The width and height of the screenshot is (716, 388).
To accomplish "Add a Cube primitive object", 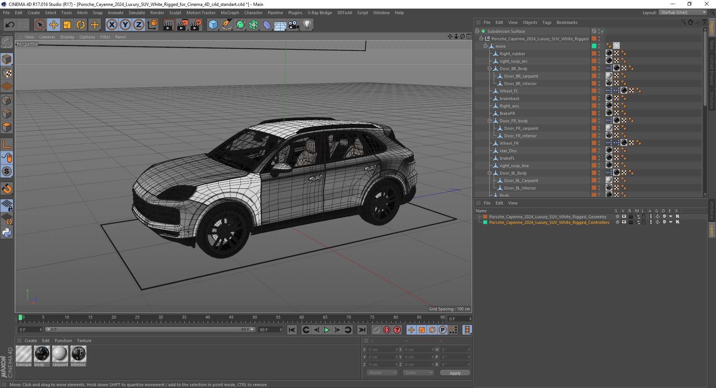I will (x=213, y=25).
